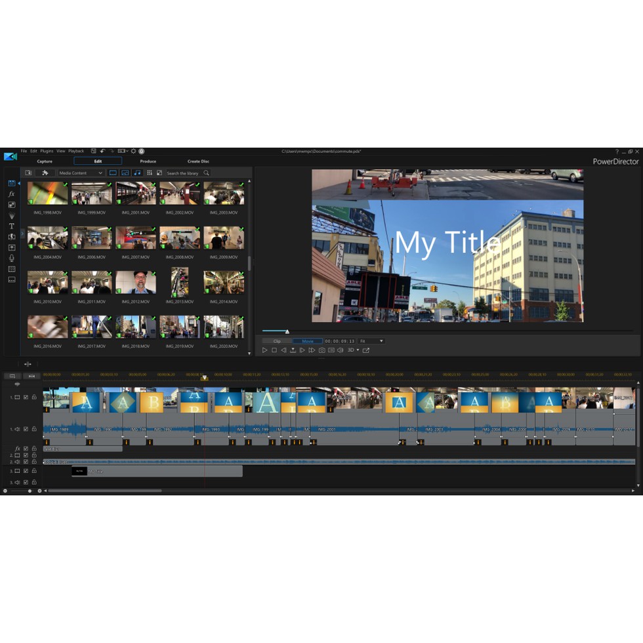
Task: Click the plug-ins puzzle piece icon
Action: tap(45, 173)
